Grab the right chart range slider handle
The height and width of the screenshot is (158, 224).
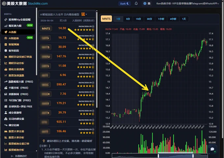click(x=193, y=156)
